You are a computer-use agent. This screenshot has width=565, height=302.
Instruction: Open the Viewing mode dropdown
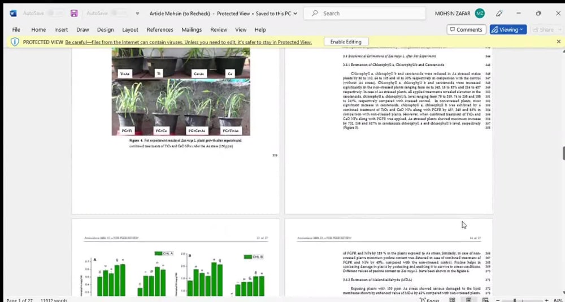pos(508,29)
